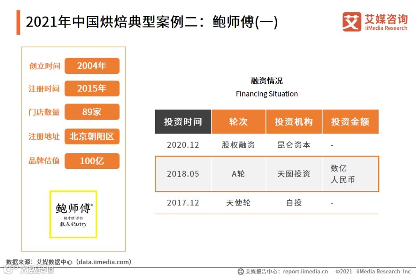Screen dimensions: 416x277
Task: Click the 注册地址 label
Action: [x=44, y=137]
